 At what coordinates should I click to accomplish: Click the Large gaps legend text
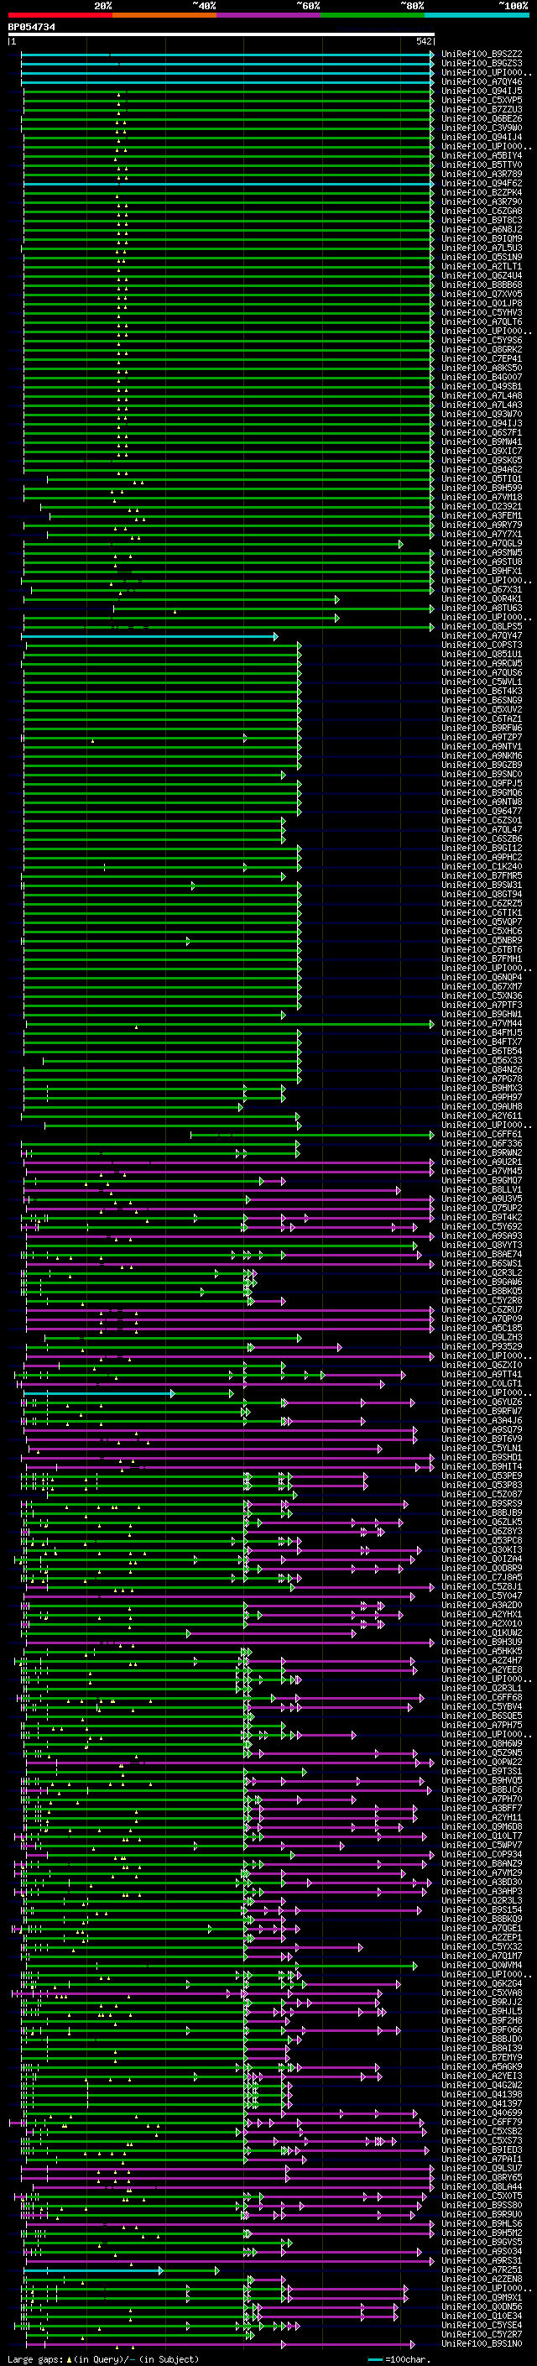point(105,2359)
